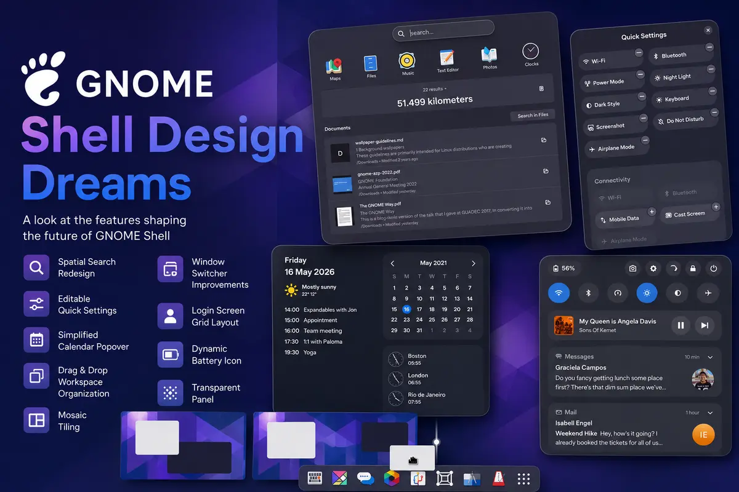Image resolution: width=739 pixels, height=492 pixels.
Task: Expand the Mail notification chevron
Action: [x=710, y=412]
